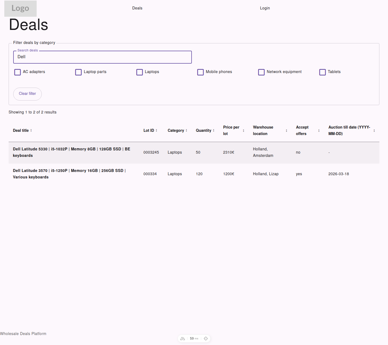Sort deals using the Deal title sort icon
The width and height of the screenshot is (388, 345).
[31, 130]
